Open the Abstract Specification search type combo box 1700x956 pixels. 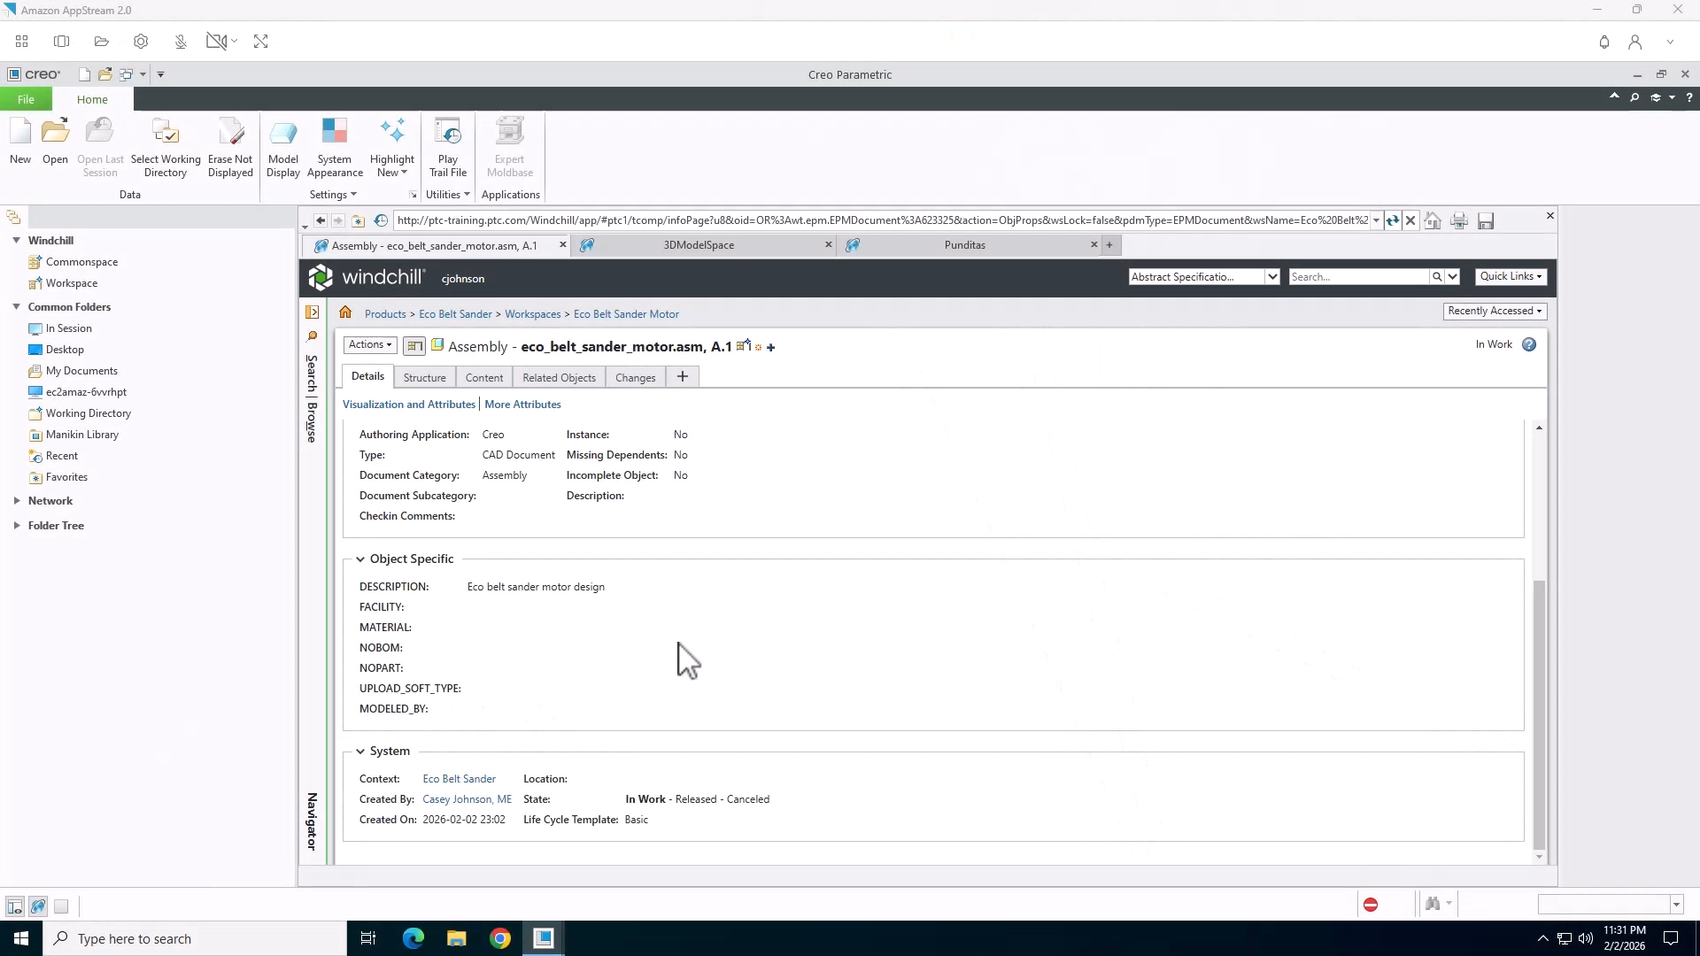tap(1204, 277)
